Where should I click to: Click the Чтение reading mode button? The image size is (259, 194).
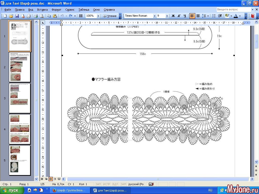tap(110, 16)
